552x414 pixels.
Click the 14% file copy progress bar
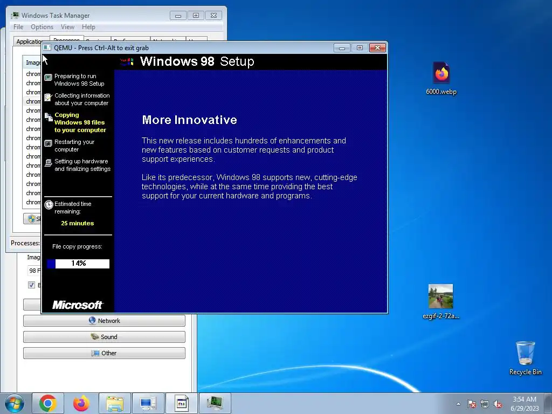[x=78, y=264]
